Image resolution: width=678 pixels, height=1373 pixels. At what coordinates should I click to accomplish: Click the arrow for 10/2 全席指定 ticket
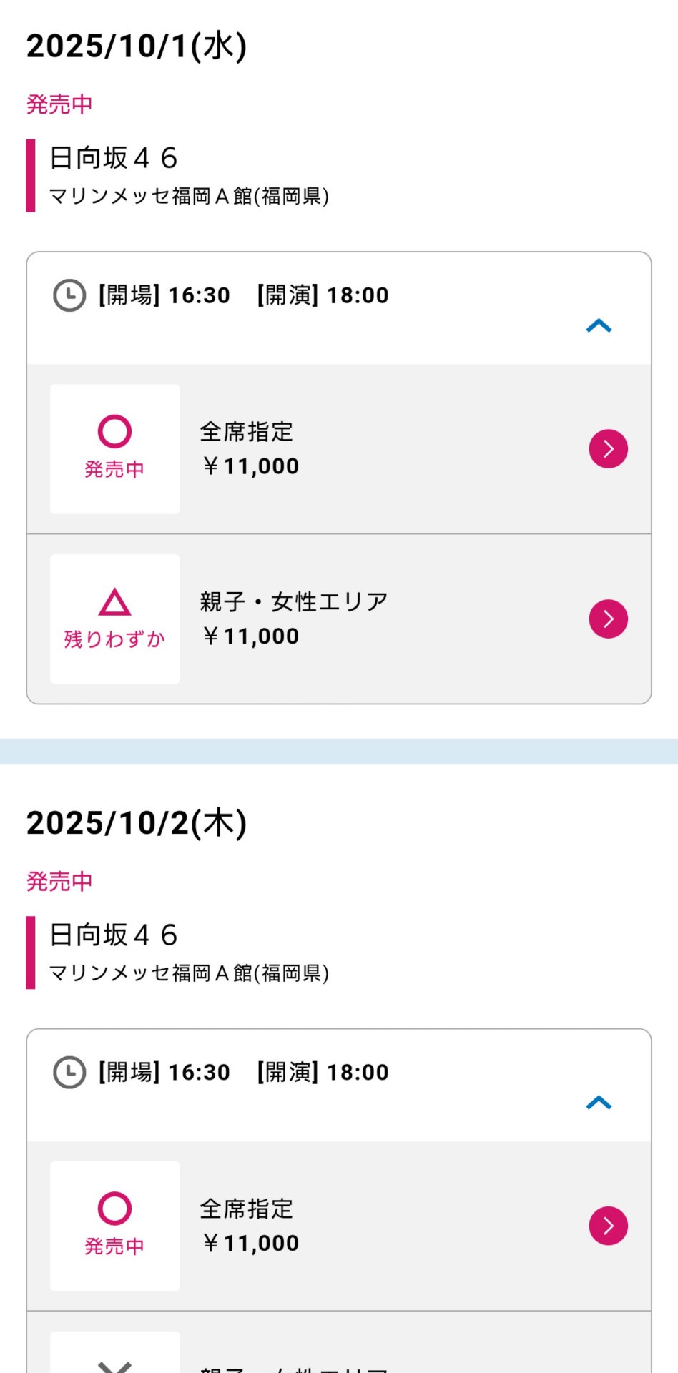click(x=608, y=1226)
